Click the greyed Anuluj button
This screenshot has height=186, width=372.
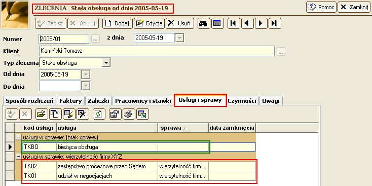[83, 23]
